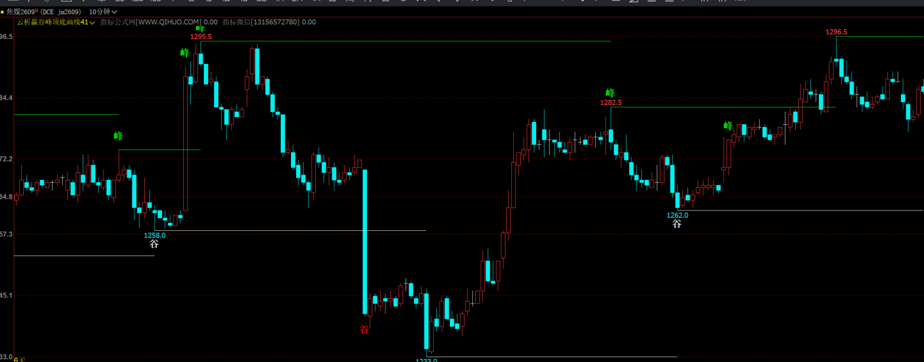Select the 1282.5 peak price label

pos(611,102)
